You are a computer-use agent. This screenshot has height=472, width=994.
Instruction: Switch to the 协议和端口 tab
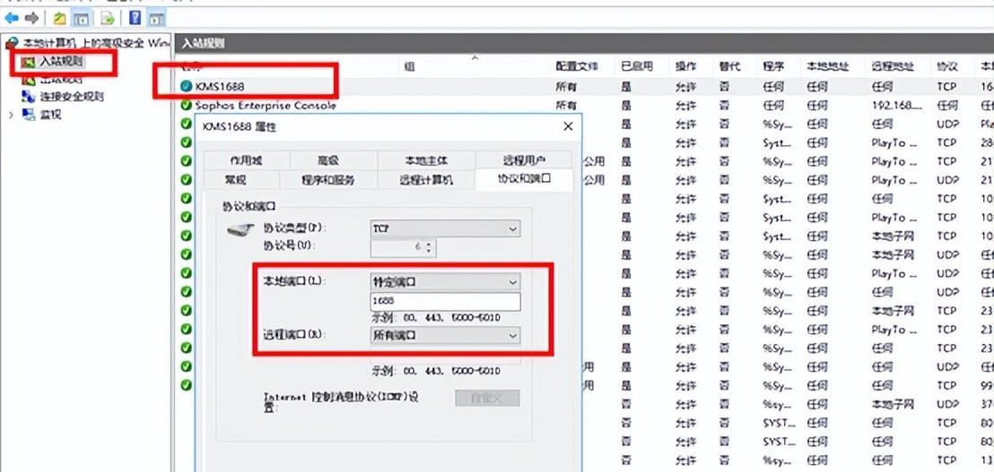coord(524,179)
